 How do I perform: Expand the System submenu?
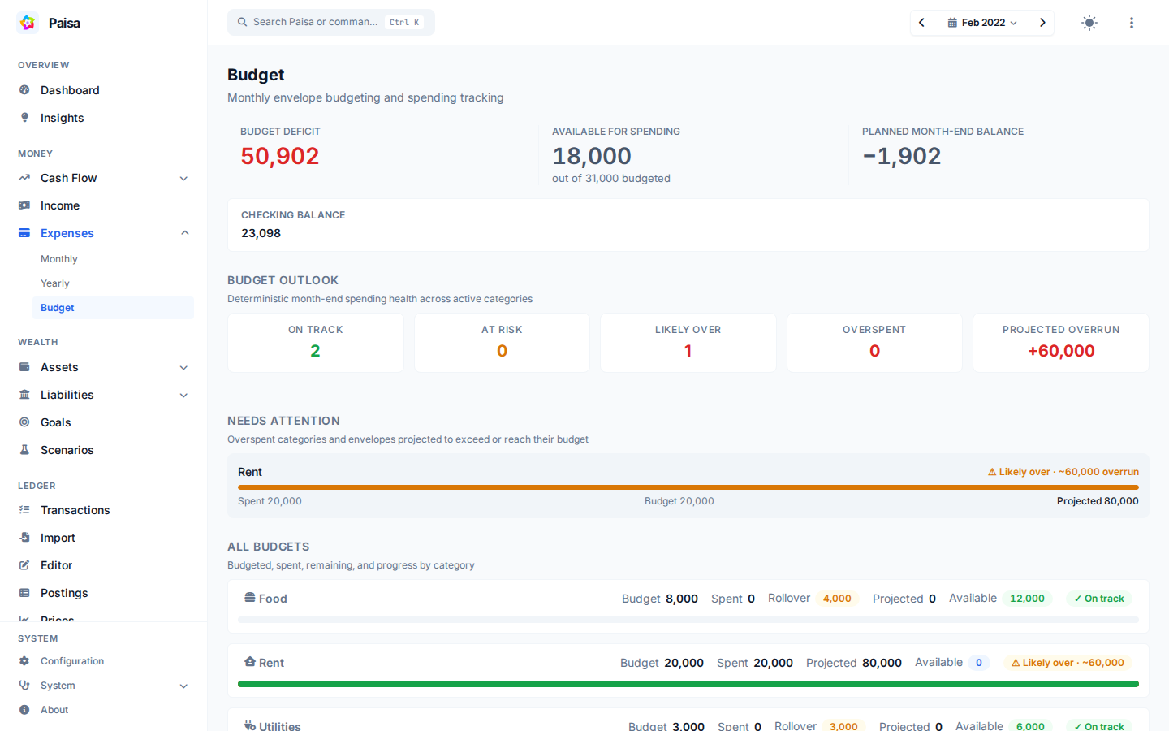[x=183, y=686]
